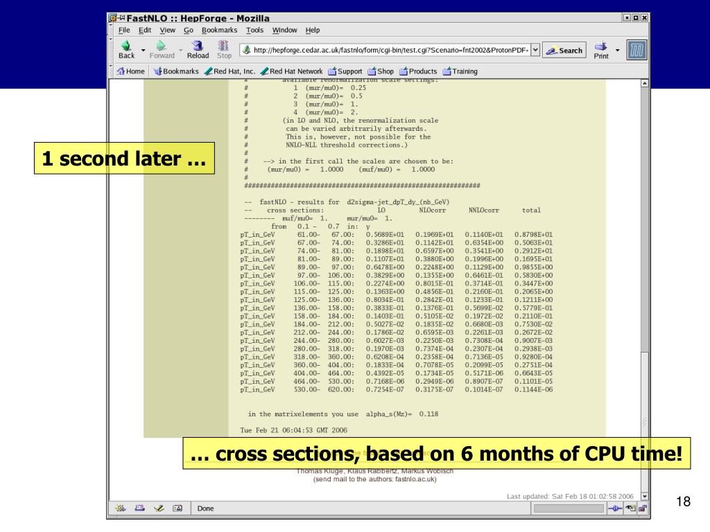The height and width of the screenshot is (532, 710).
Task: Click the 'total' column header
Action: point(531,210)
